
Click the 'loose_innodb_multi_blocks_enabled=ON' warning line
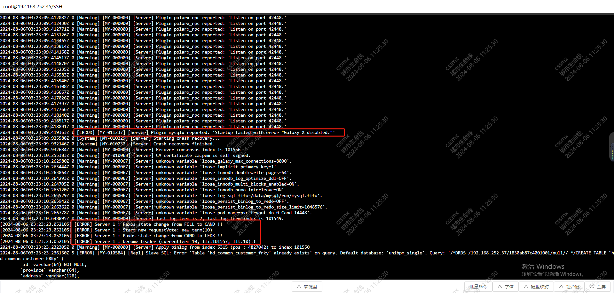150,184
